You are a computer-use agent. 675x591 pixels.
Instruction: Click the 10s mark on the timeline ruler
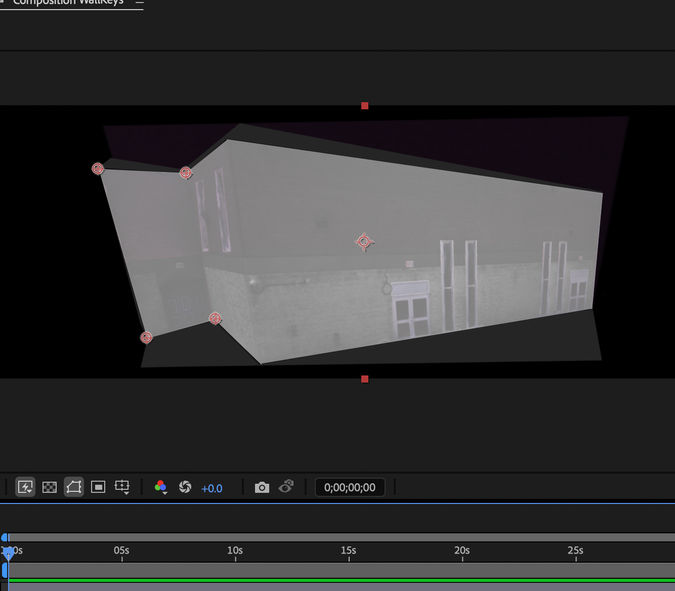[235, 551]
